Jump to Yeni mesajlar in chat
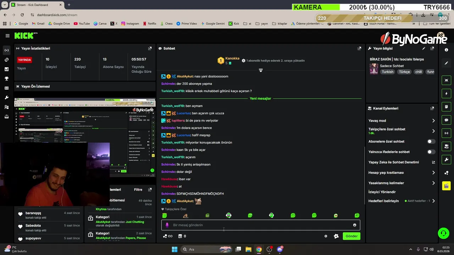 (260, 98)
